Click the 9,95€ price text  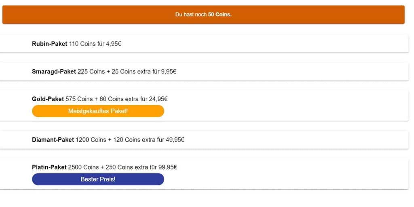tap(169, 71)
